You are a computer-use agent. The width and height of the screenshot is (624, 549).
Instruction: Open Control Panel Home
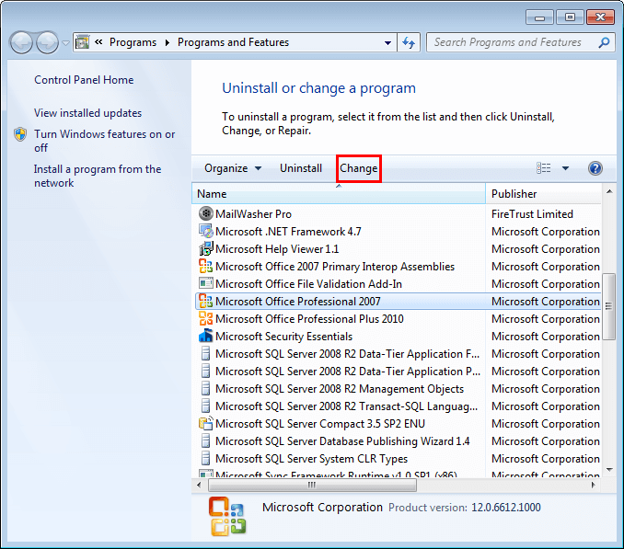coord(84,80)
